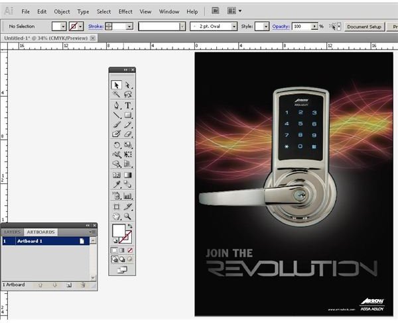Click the Fill color box in Tools panel
Image resolution: width=398 pixels, height=323 pixels.
point(119,230)
